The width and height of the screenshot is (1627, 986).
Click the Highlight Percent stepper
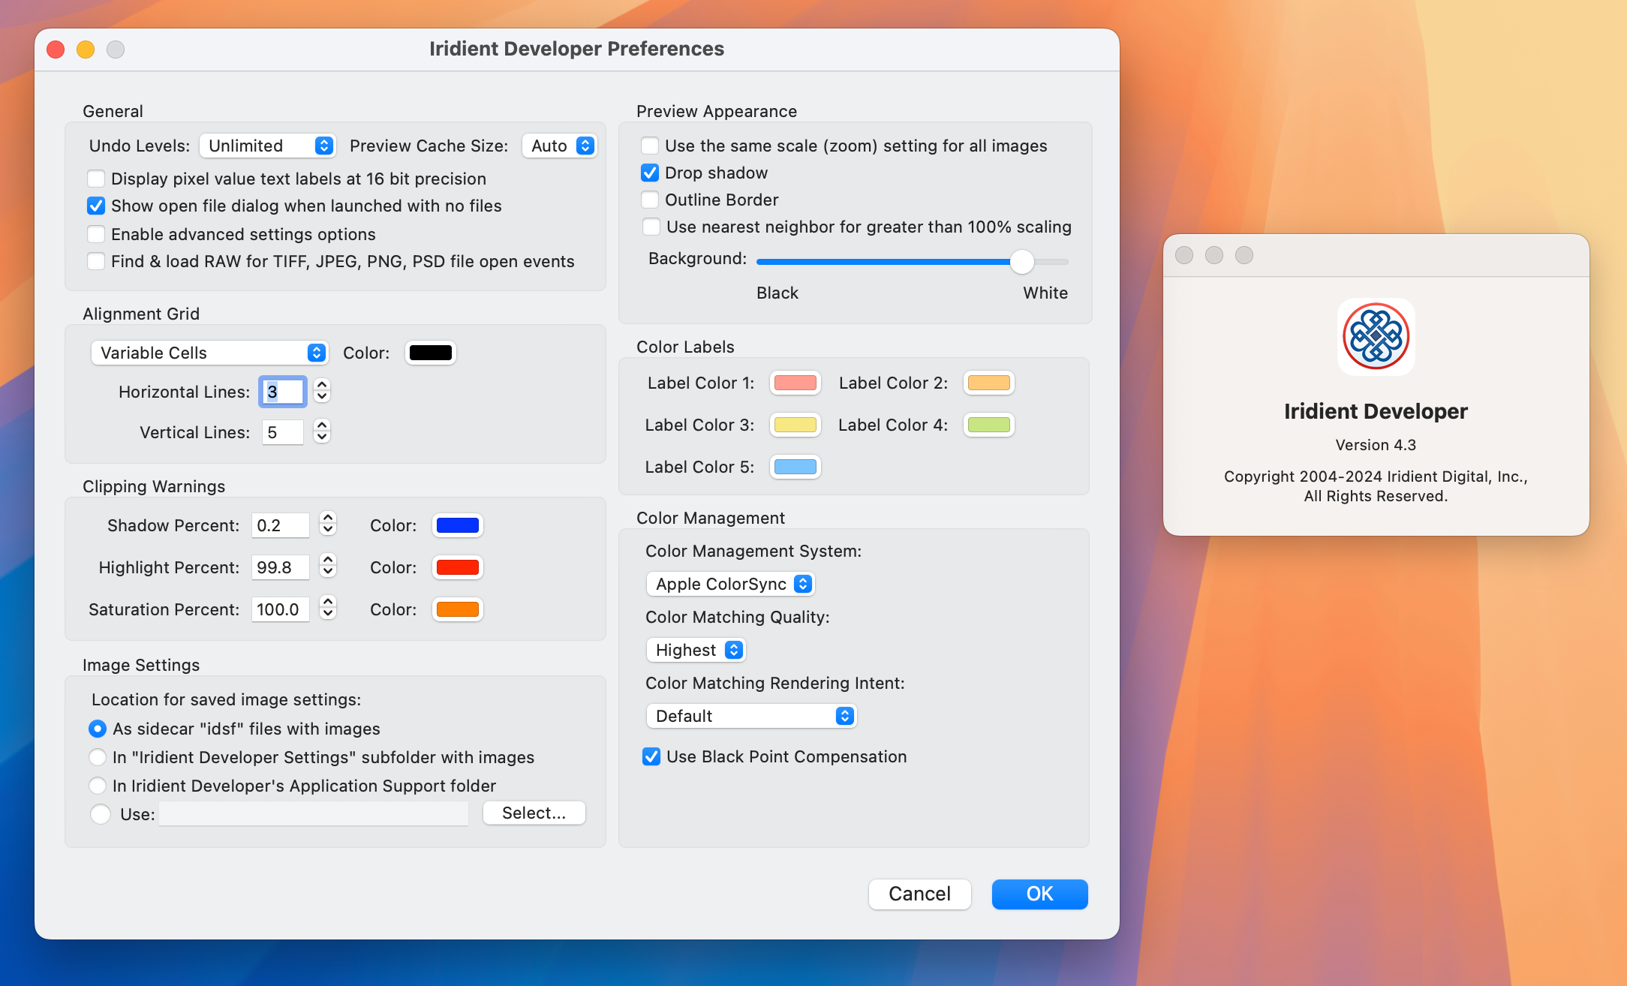[x=328, y=567]
